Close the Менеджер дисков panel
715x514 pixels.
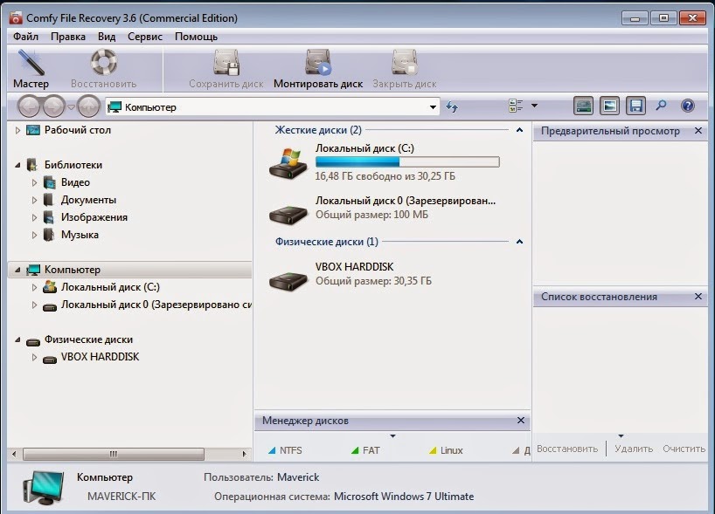coord(521,421)
